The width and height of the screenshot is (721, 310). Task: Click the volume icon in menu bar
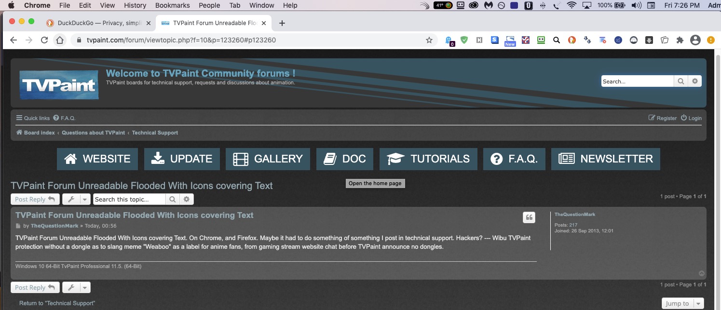[x=637, y=5]
